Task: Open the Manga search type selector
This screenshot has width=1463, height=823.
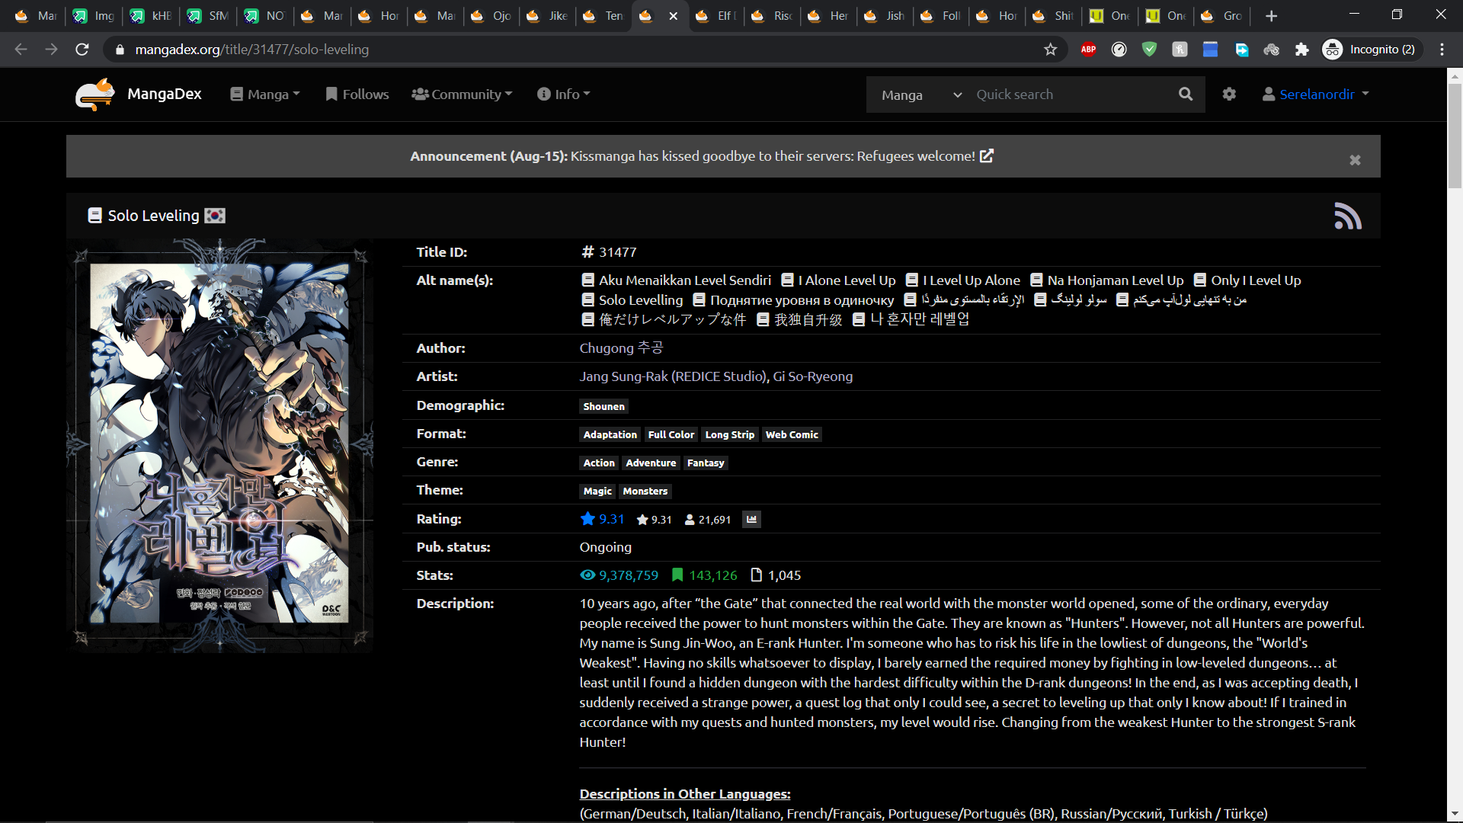Action: pos(920,94)
